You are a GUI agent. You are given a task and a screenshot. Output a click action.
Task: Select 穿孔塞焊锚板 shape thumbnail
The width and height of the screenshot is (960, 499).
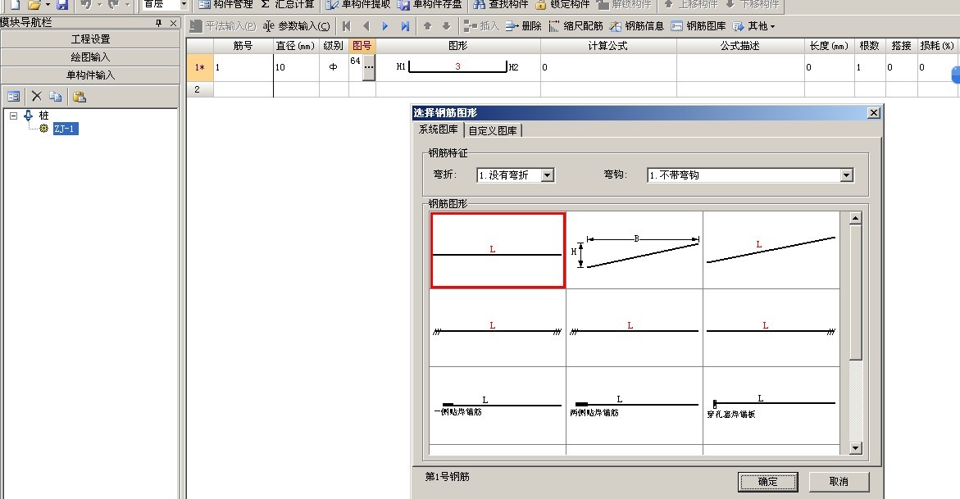(x=771, y=406)
